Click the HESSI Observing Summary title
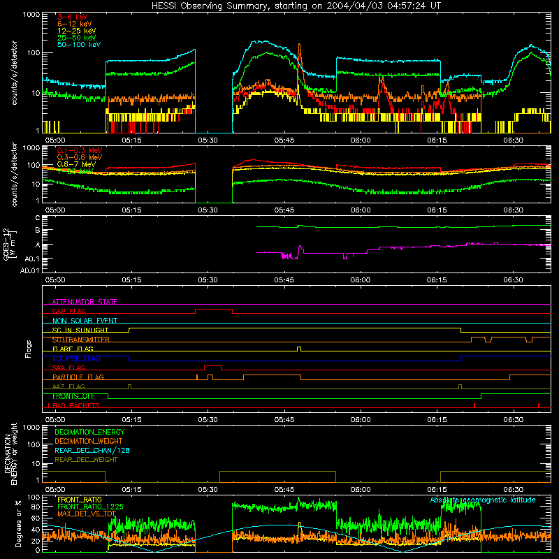This screenshot has height=559, width=559. click(x=296, y=6)
